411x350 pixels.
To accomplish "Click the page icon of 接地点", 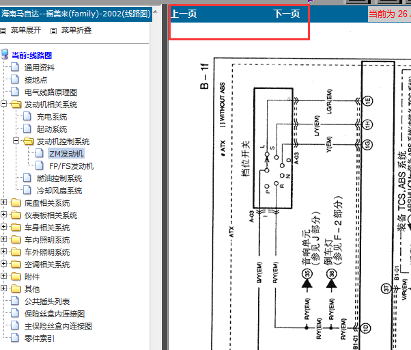I will [x=15, y=79].
